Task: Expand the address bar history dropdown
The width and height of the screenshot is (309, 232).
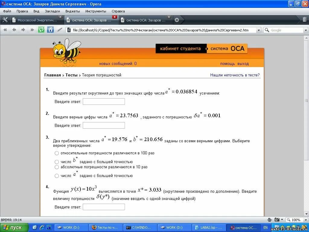Action: [x=259, y=30]
